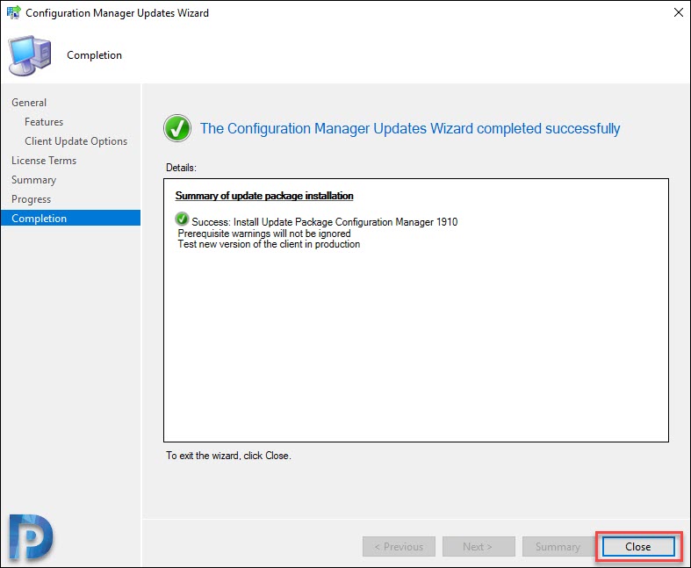Viewport: 691px width, 568px height.
Task: Click the Close button to exit wizard
Action: click(638, 546)
